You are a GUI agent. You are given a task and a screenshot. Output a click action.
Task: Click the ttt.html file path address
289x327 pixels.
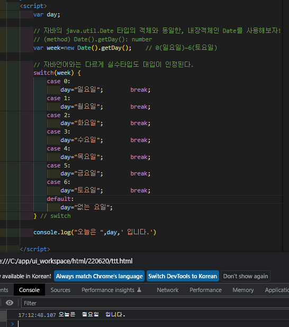[x=66, y=261]
